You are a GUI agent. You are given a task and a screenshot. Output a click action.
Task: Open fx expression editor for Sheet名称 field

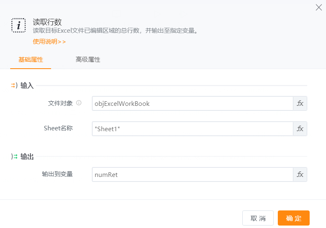(x=300, y=129)
